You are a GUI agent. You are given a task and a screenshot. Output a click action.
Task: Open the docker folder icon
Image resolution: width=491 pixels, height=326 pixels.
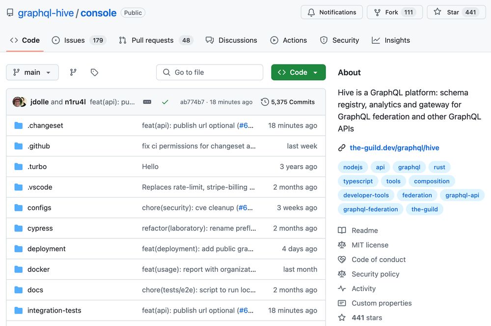pyautogui.click(x=19, y=269)
